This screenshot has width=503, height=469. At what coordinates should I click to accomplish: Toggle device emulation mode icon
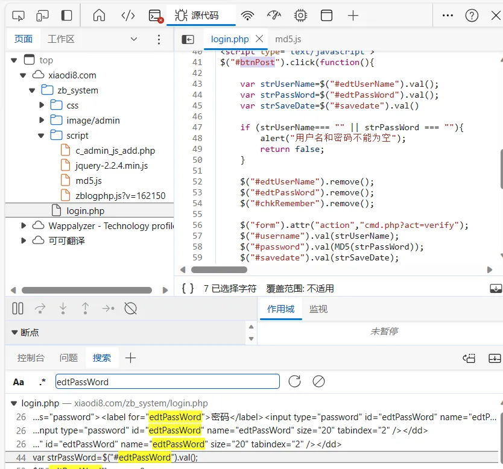(x=42, y=16)
